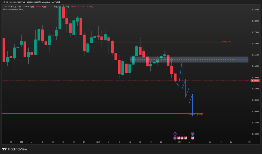Click the 10月 date on the time axis

(x=98, y=142)
